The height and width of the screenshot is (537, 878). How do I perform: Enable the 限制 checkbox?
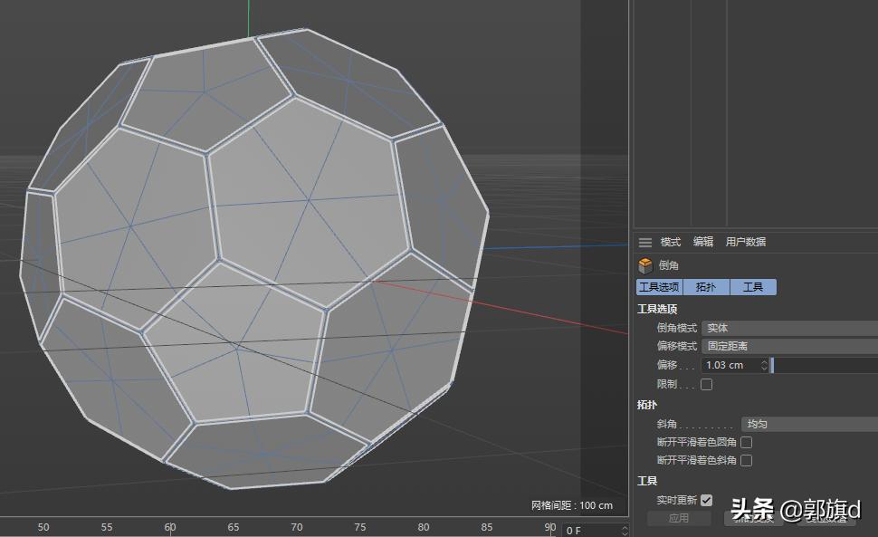(707, 384)
